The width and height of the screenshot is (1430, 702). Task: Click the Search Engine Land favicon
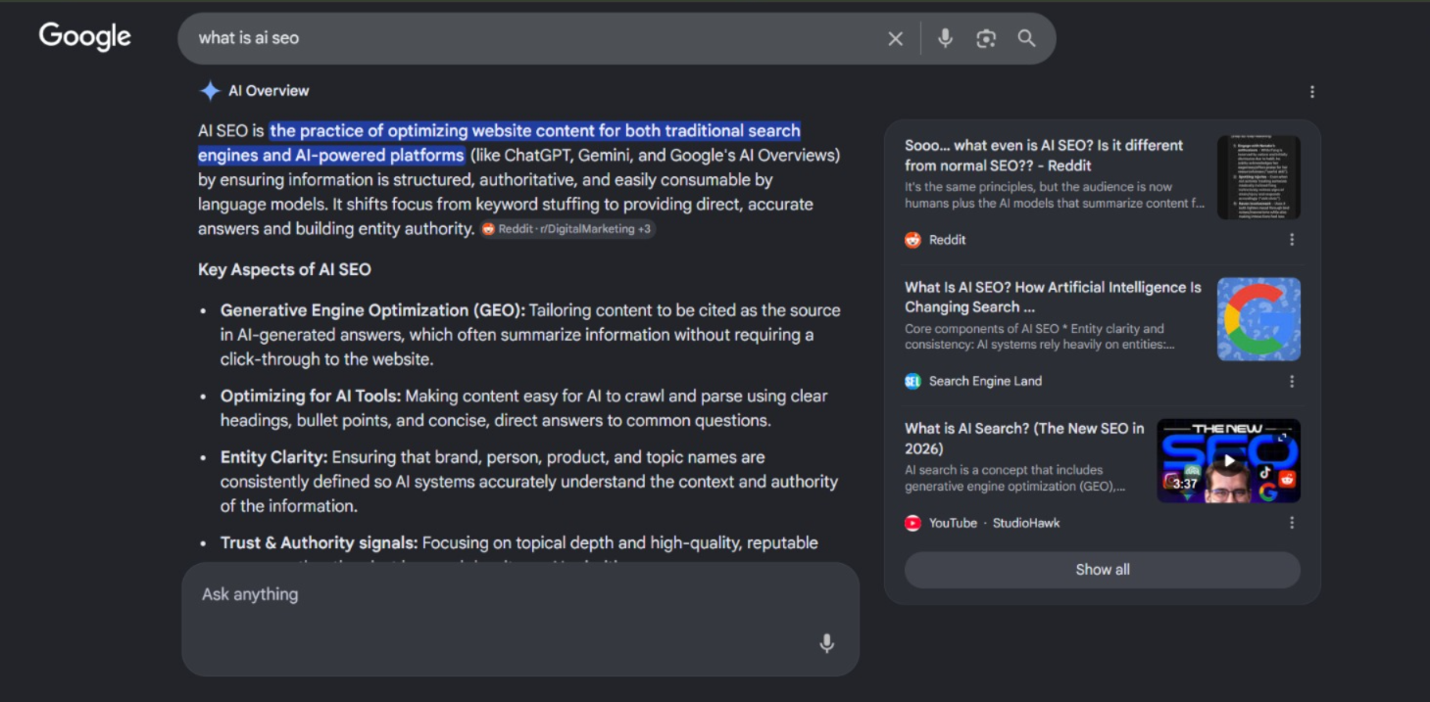coord(912,382)
